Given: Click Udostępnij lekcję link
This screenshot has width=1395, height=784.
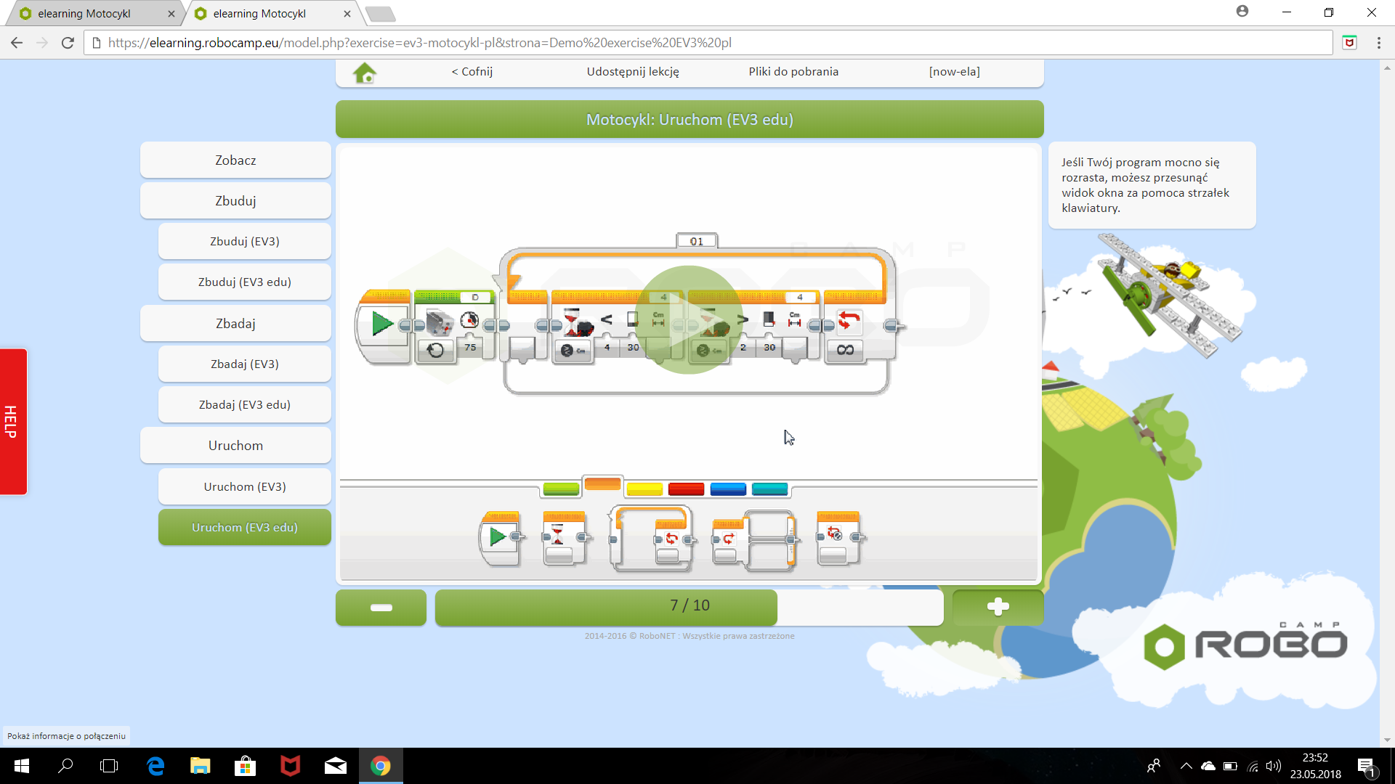Looking at the screenshot, I should [633, 72].
